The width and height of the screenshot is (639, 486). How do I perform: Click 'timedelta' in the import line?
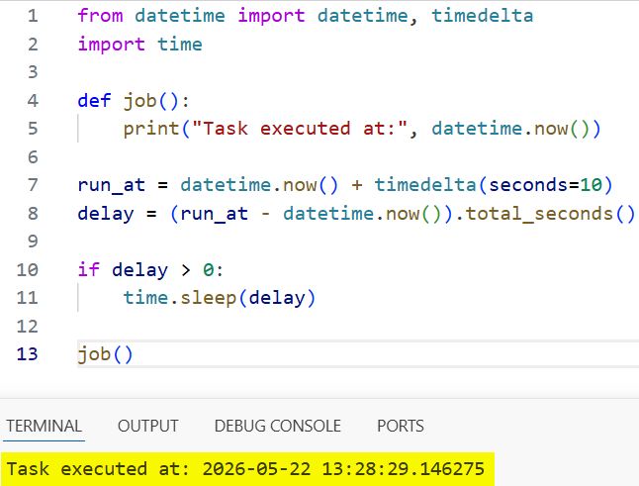click(482, 16)
